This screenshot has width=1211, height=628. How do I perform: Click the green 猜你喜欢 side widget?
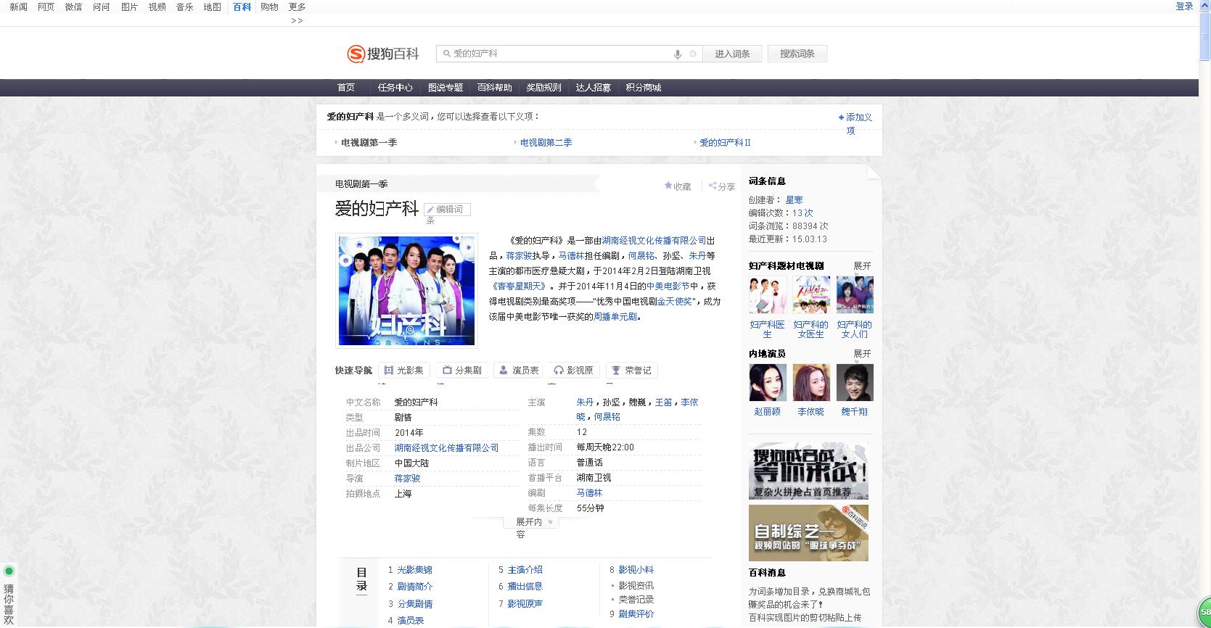pyautogui.click(x=9, y=595)
